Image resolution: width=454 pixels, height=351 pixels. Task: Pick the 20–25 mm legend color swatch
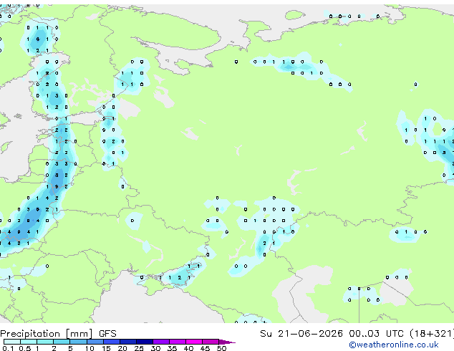(x=127, y=342)
